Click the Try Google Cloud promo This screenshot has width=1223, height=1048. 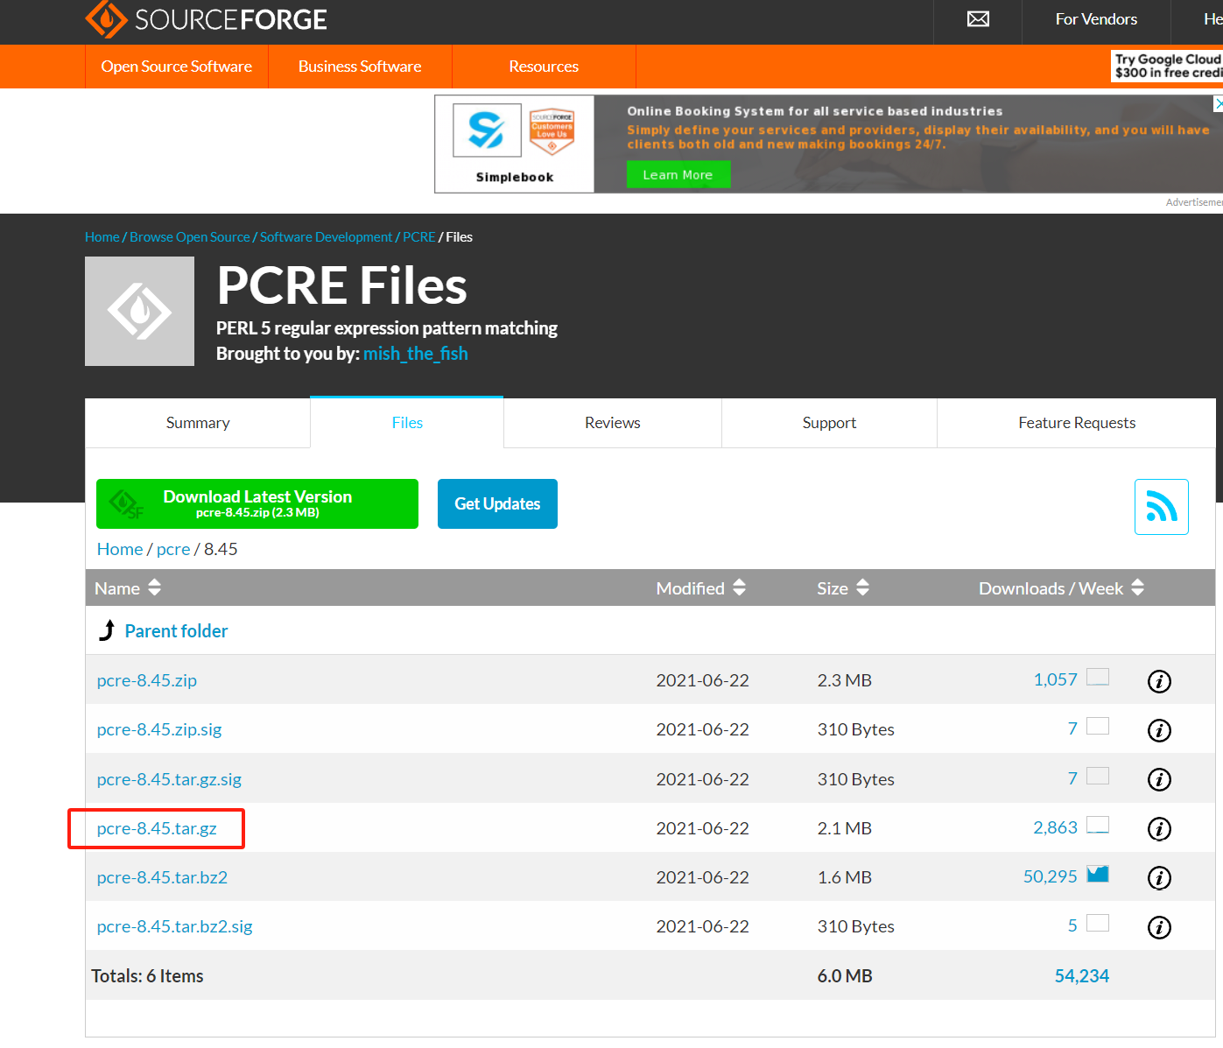(x=1167, y=66)
